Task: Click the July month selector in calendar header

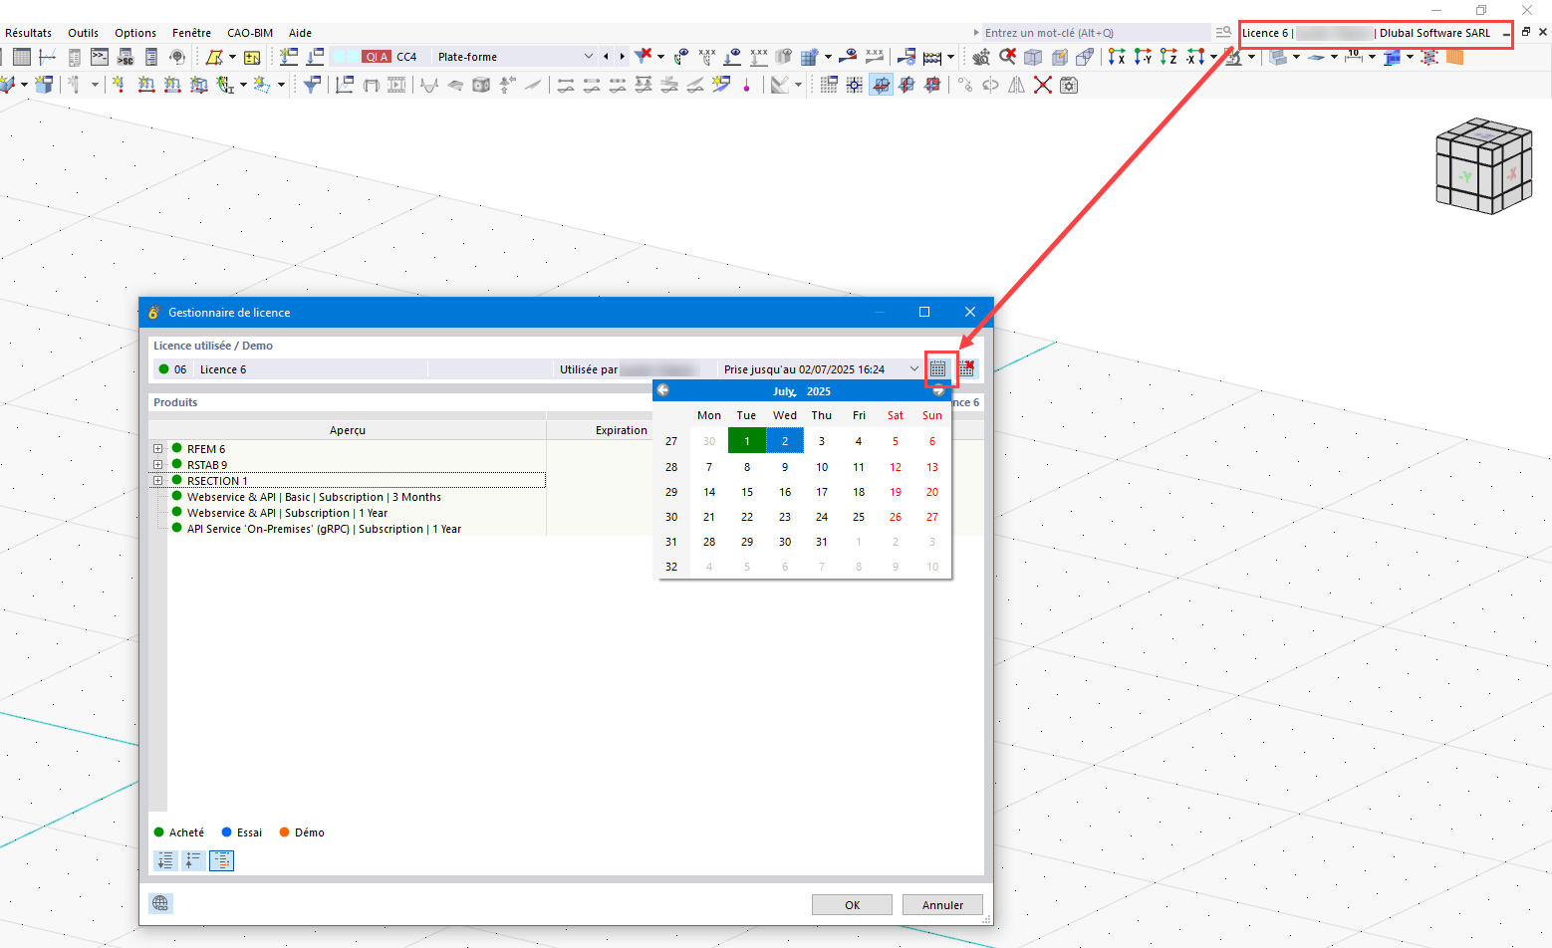Action: [784, 391]
